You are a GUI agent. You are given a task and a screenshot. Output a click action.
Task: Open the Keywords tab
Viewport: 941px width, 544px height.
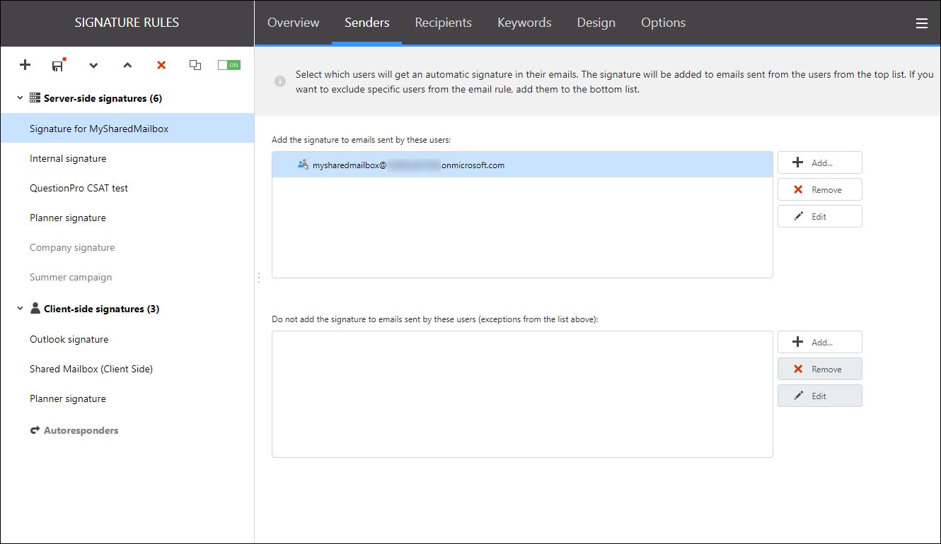pos(524,22)
